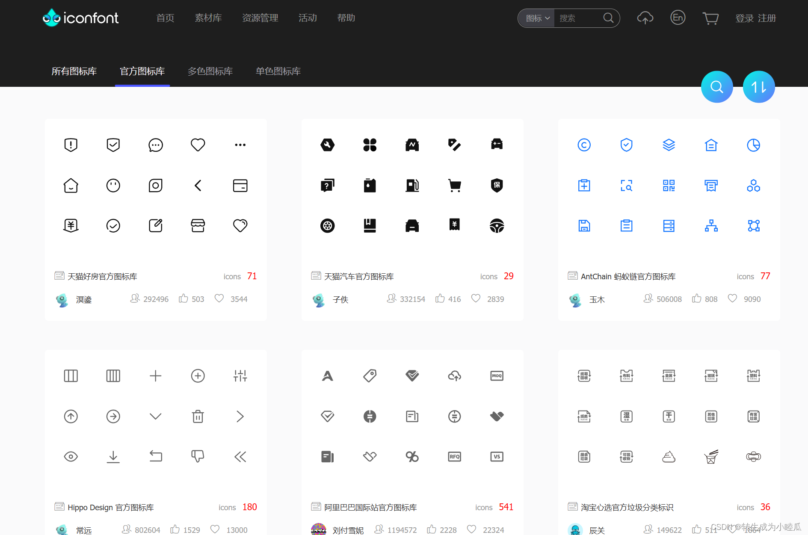This screenshot has width=808, height=535.
Task: Select the trash can icon in Hippo Design library
Action: tap(198, 416)
